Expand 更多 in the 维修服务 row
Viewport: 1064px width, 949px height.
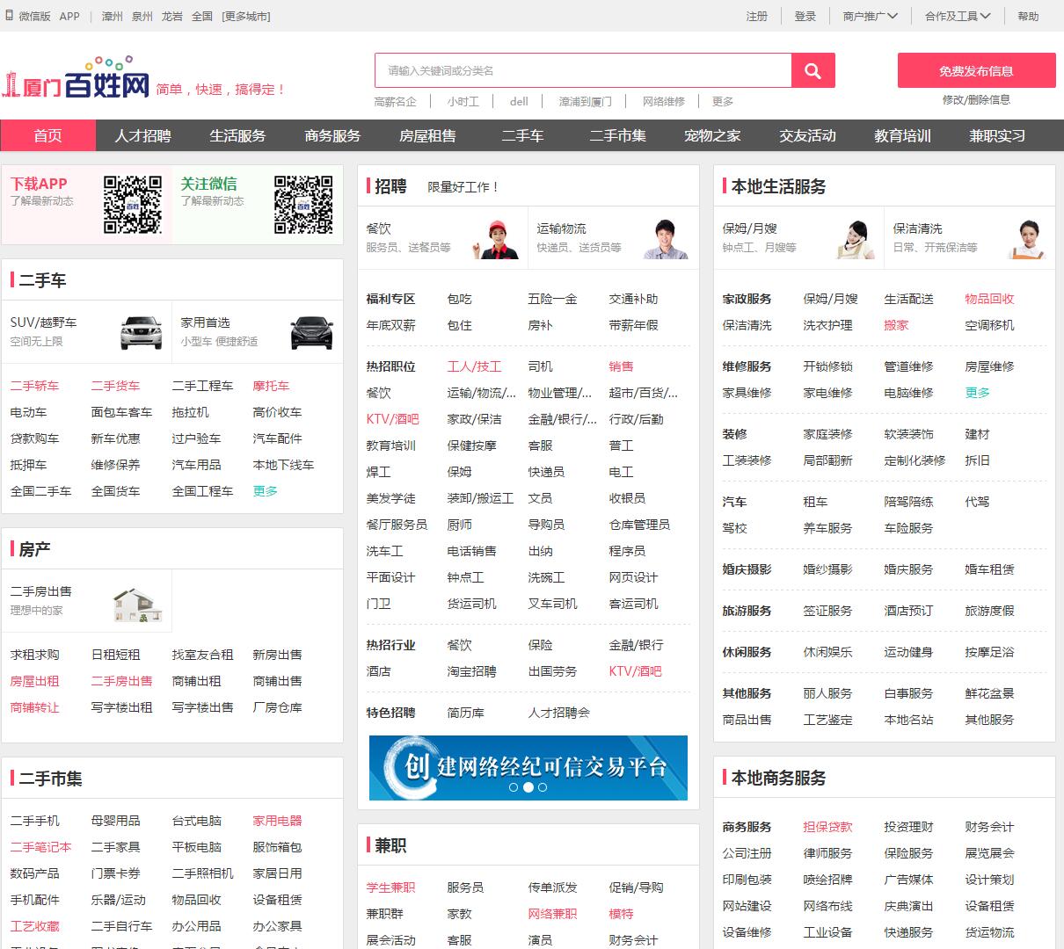(978, 393)
